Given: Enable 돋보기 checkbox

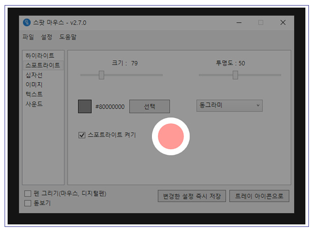Looking at the screenshot, I should [x=28, y=203].
